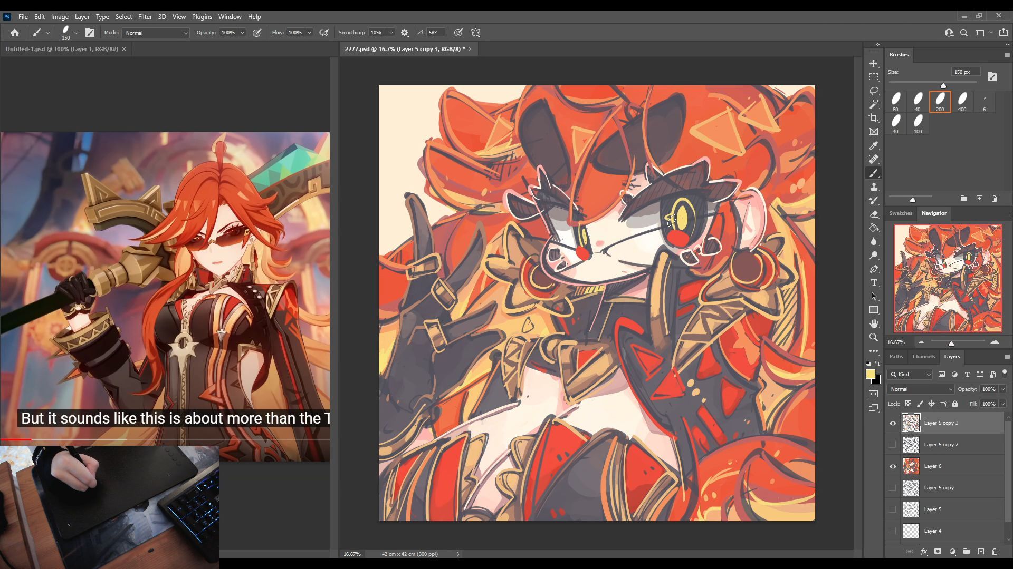Toggle pressure for opacity icon
Image resolution: width=1013 pixels, height=569 pixels.
click(257, 33)
